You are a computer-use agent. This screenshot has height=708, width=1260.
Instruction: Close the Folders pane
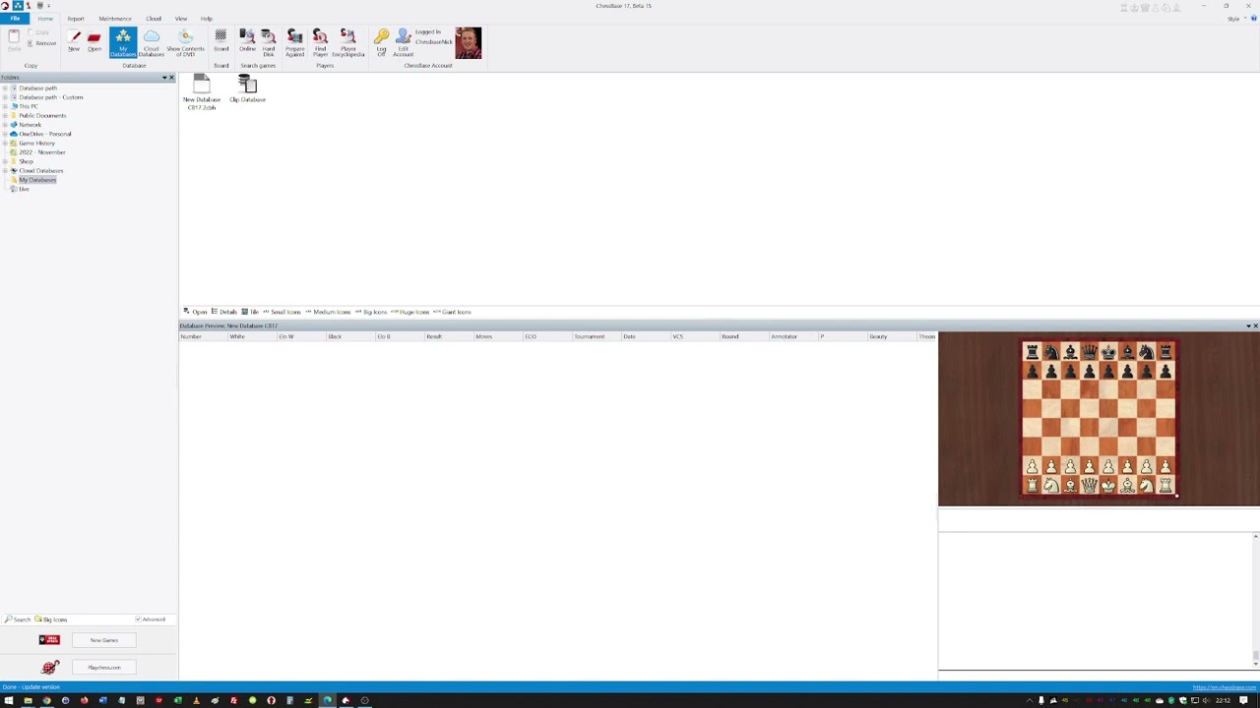coord(171,78)
